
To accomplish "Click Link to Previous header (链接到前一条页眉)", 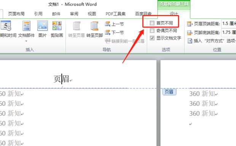I will tap(124, 41).
